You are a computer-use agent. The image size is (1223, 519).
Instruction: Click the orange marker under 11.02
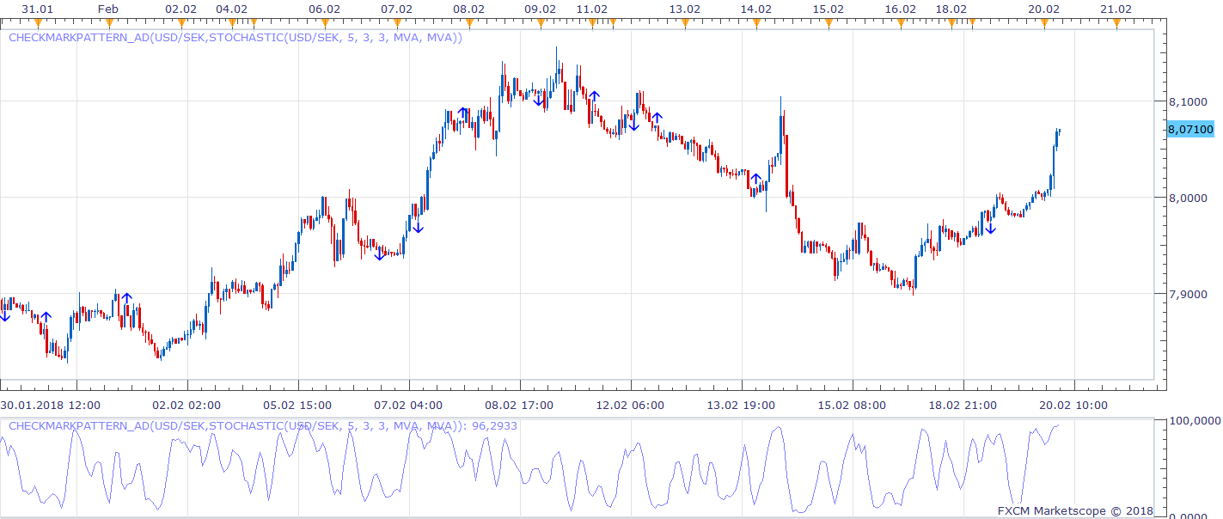click(592, 24)
